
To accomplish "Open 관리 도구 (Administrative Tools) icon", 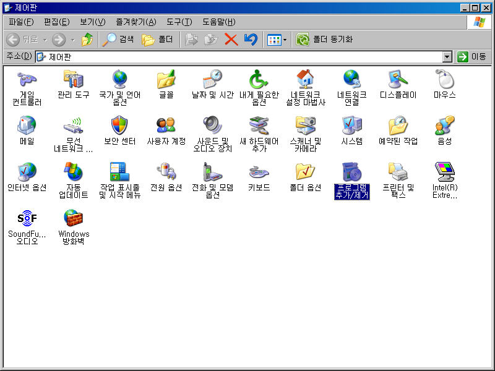I will click(73, 79).
